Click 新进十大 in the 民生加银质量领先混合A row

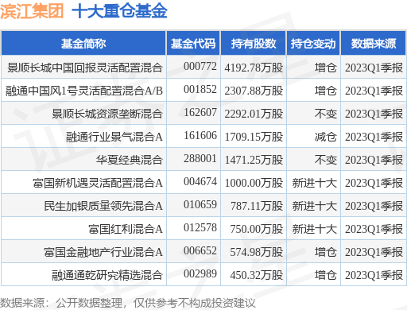pyautogui.click(x=315, y=206)
